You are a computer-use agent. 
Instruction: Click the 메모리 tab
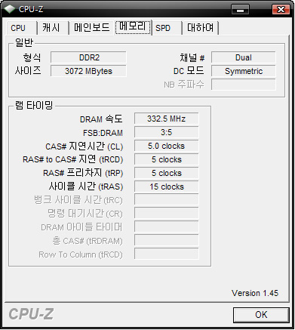pos(133,27)
